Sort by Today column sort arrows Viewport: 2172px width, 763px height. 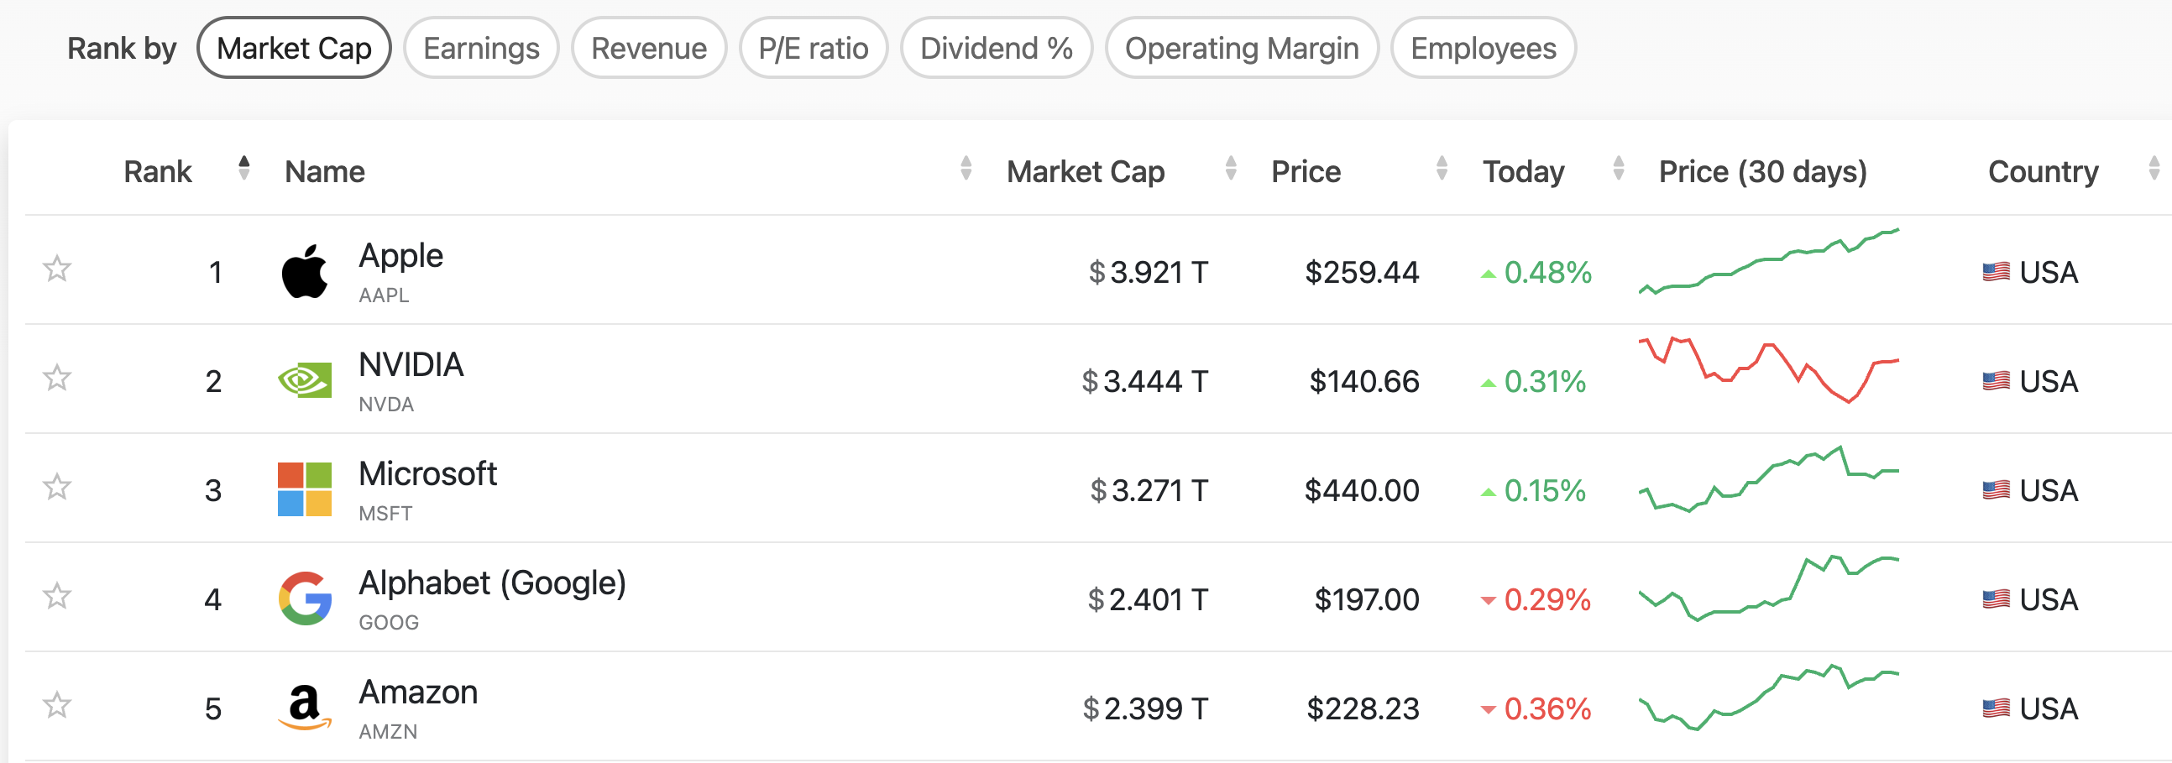[1618, 168]
